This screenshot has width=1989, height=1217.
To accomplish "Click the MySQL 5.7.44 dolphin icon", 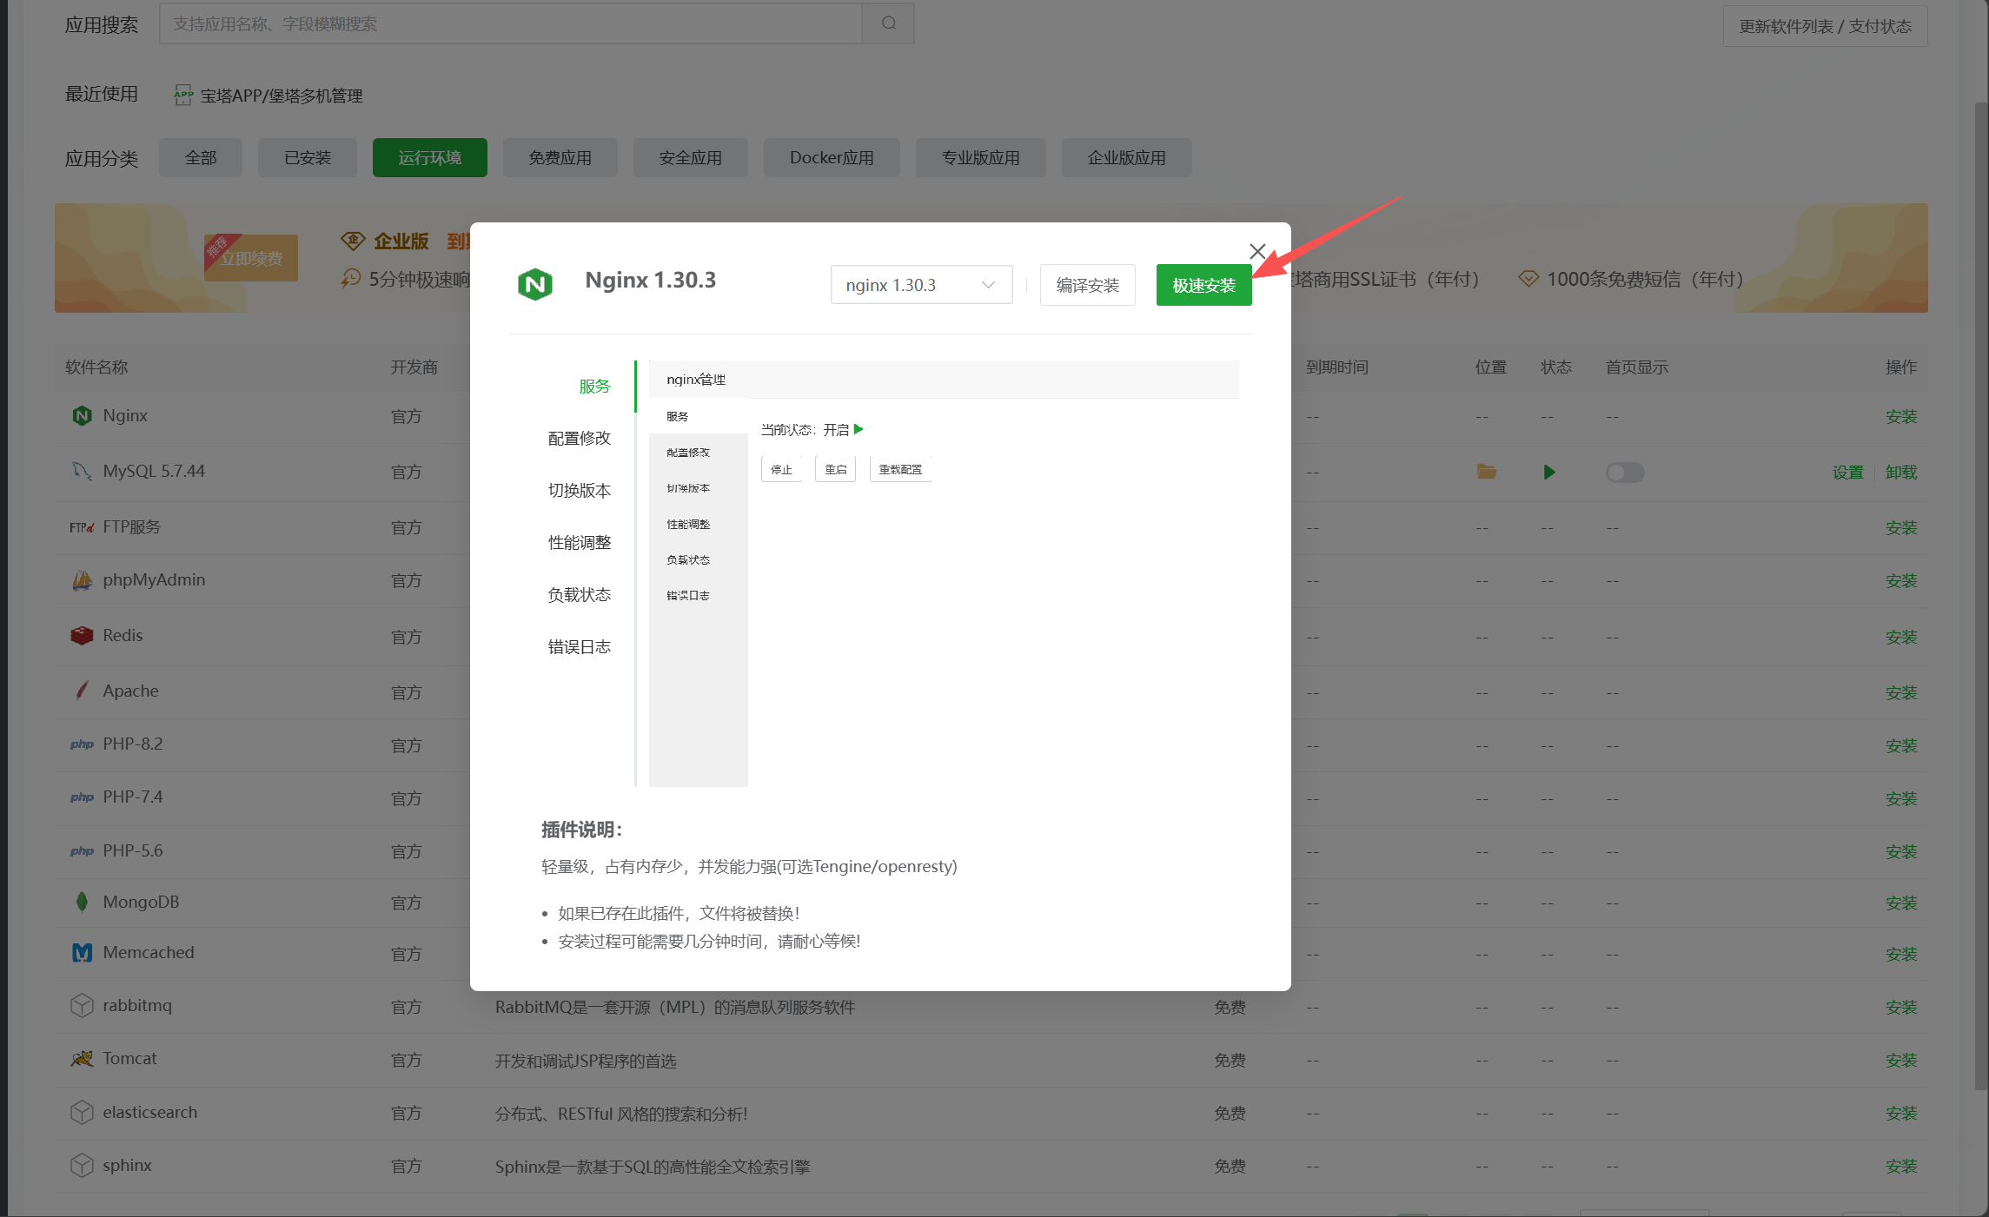I will 82,471.
